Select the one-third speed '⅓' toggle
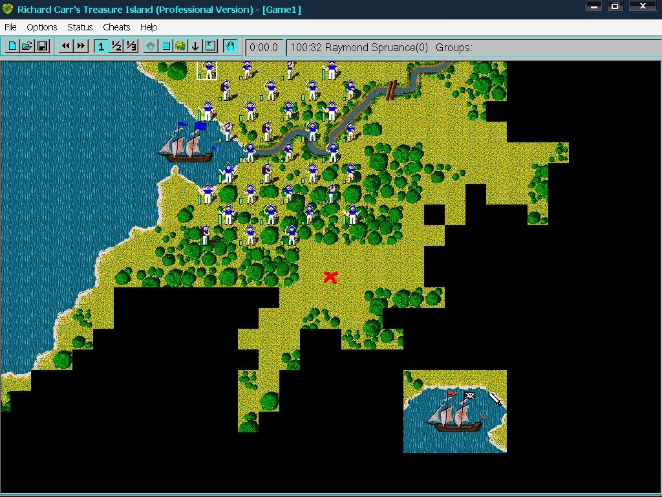 (x=131, y=46)
